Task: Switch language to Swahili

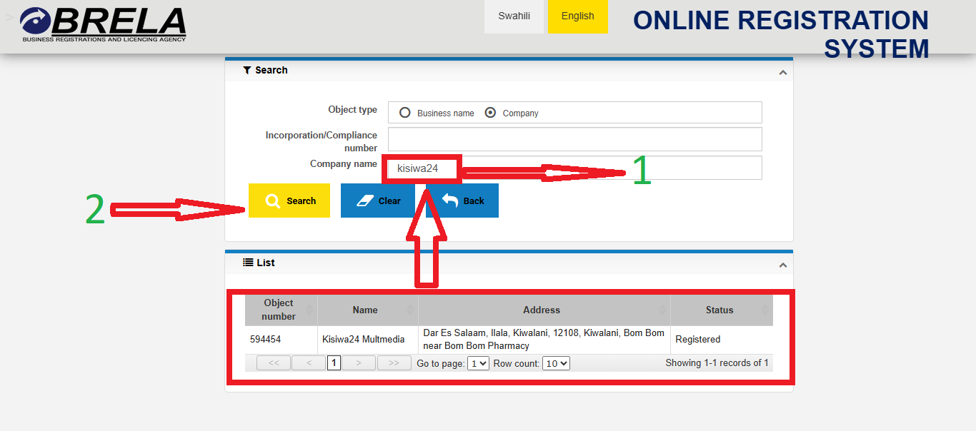Action: pyautogui.click(x=514, y=16)
